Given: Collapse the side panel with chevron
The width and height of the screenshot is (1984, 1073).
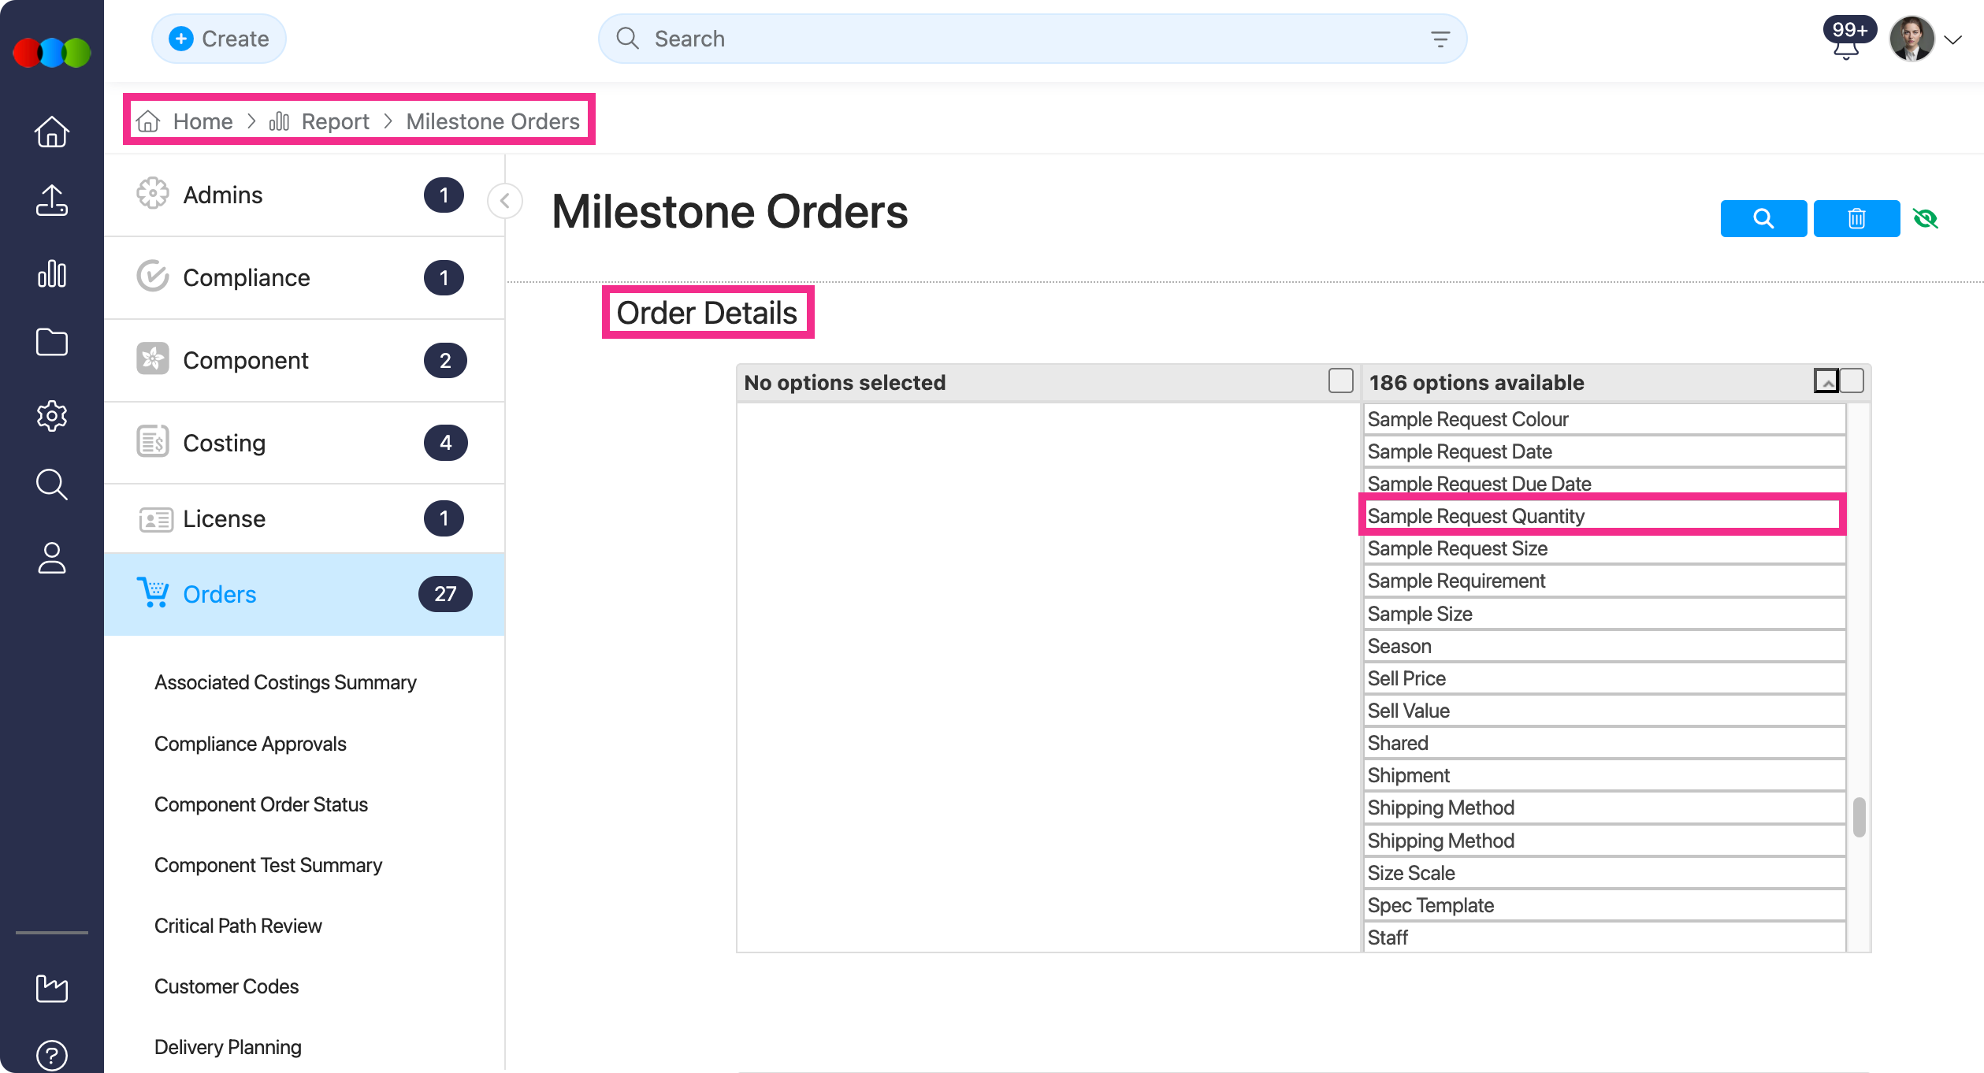Looking at the screenshot, I should click(504, 200).
